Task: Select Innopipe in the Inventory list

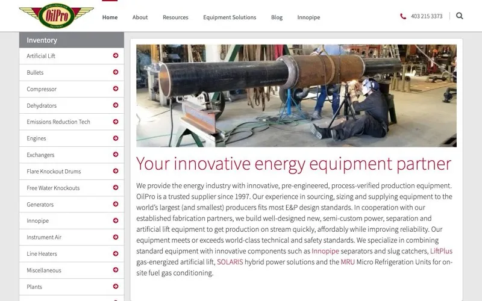Action: 72,221
